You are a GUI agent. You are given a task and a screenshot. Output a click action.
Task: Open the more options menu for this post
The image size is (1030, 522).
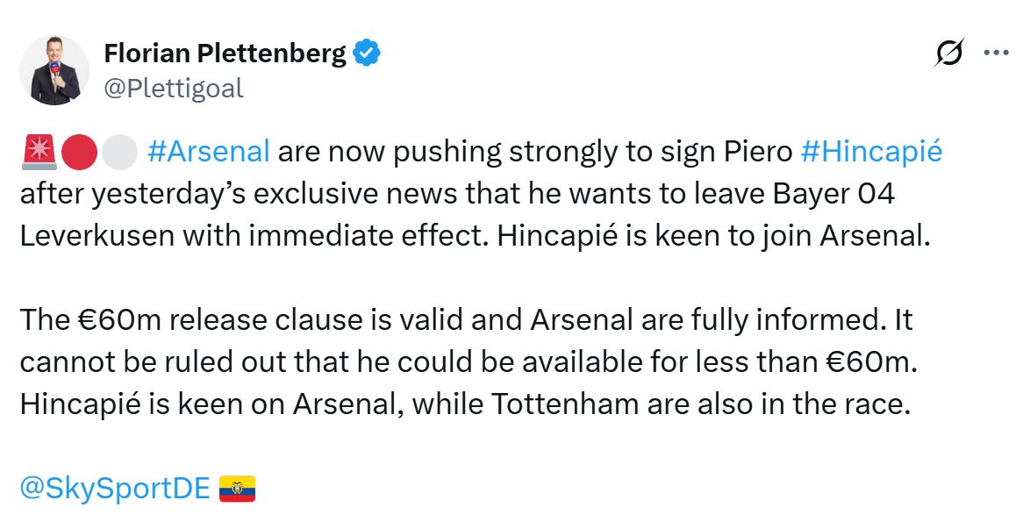click(x=997, y=53)
